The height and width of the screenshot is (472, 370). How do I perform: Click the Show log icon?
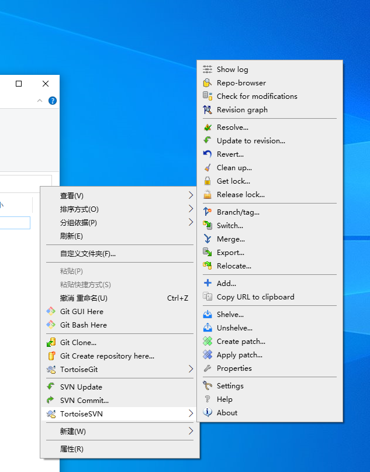pos(208,69)
